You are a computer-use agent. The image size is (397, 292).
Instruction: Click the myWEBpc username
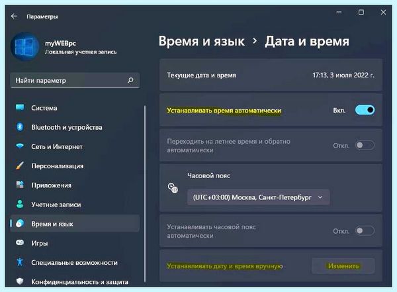pos(60,43)
